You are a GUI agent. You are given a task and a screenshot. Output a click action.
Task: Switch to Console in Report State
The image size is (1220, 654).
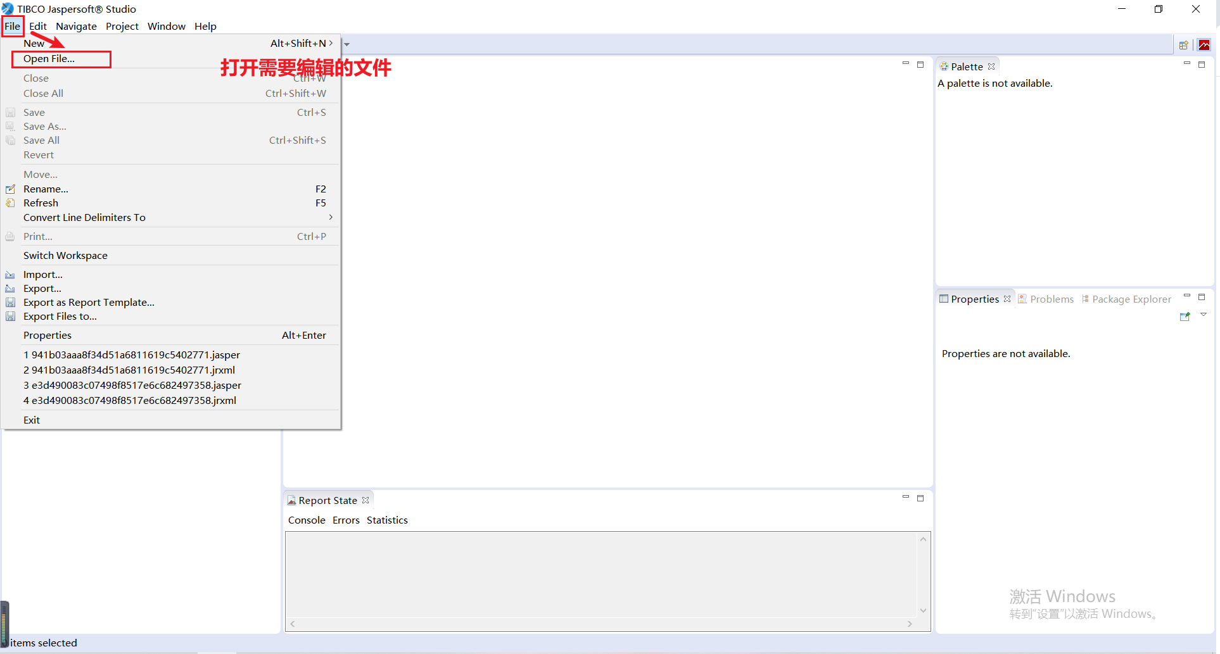[307, 520]
